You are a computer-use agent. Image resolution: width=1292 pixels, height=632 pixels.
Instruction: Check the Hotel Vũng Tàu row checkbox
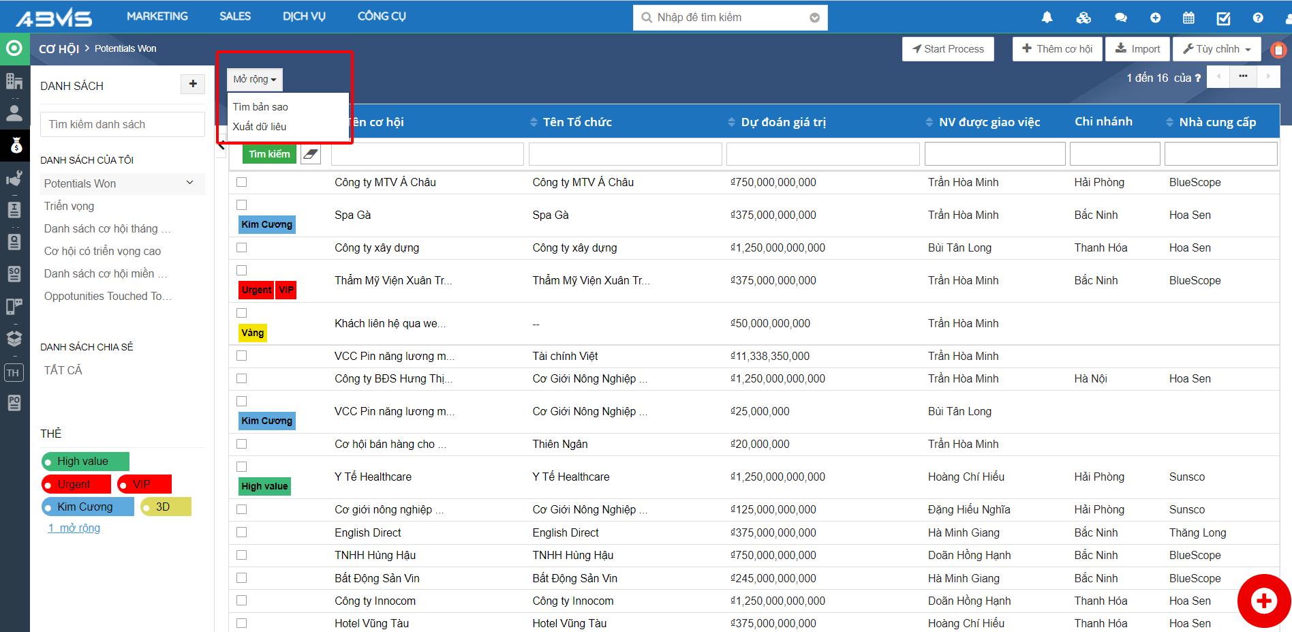click(242, 623)
